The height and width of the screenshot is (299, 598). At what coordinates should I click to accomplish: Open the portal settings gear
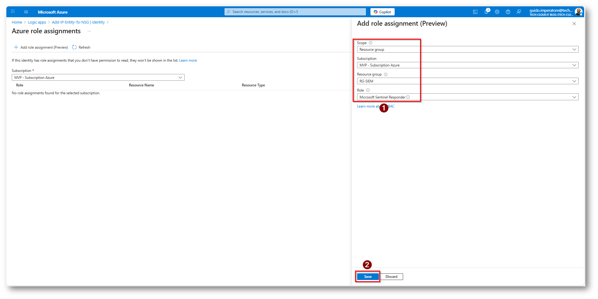click(x=497, y=12)
